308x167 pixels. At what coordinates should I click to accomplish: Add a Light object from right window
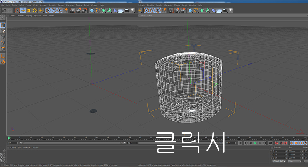[x=231, y=10]
